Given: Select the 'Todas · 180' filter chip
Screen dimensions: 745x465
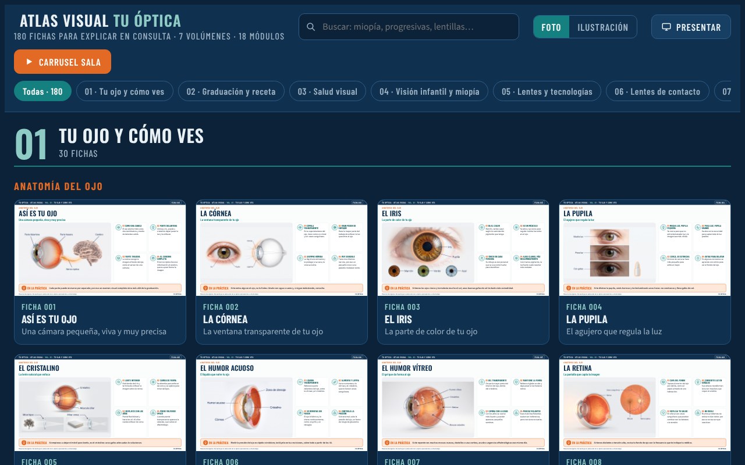Looking at the screenshot, I should click(42, 91).
